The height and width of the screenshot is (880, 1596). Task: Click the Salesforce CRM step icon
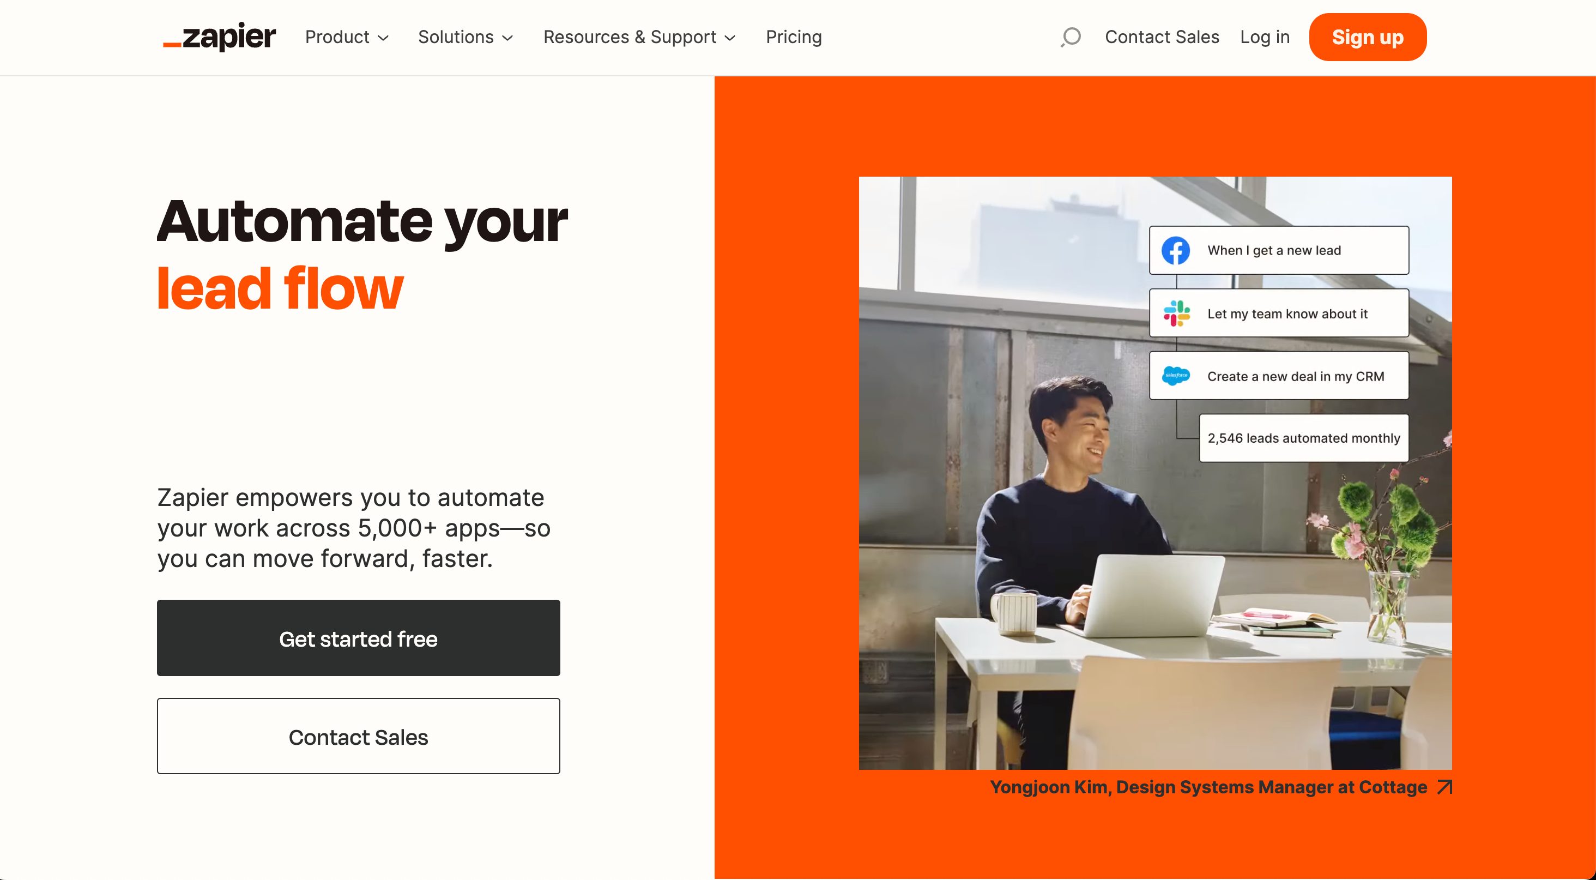pyautogui.click(x=1176, y=376)
